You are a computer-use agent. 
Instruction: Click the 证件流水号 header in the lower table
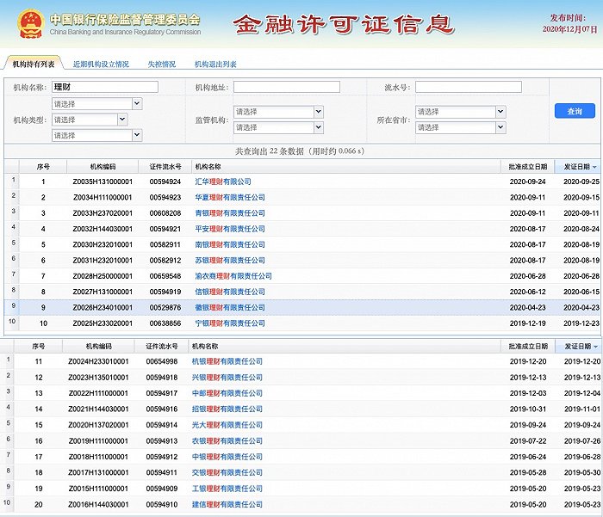(x=162, y=347)
